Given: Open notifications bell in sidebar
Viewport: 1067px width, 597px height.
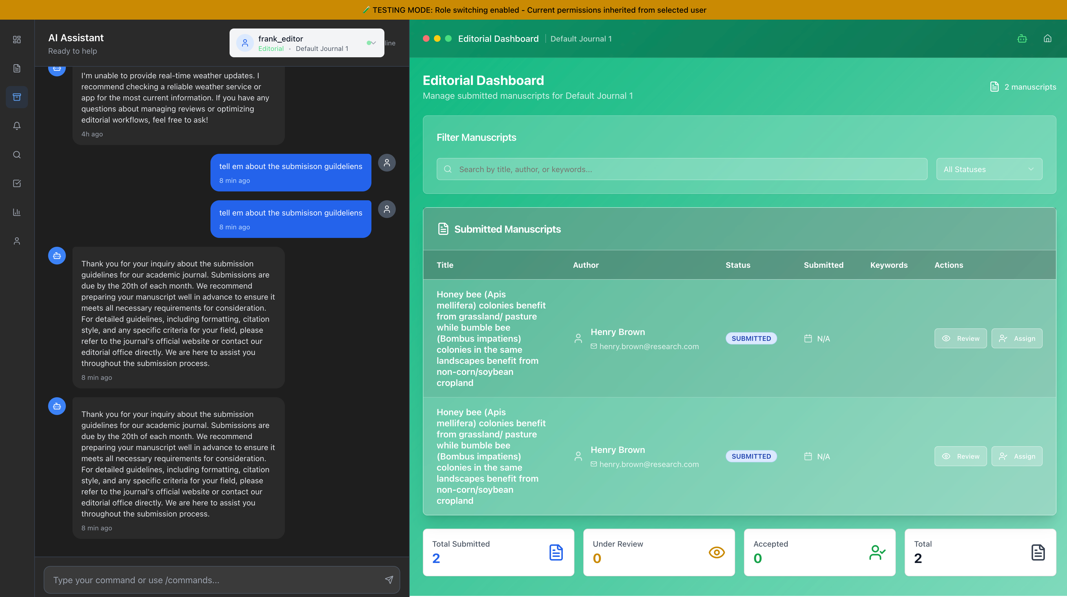Looking at the screenshot, I should tap(17, 126).
